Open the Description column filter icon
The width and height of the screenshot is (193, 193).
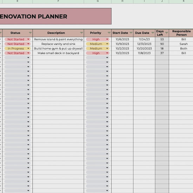[x=81, y=33]
